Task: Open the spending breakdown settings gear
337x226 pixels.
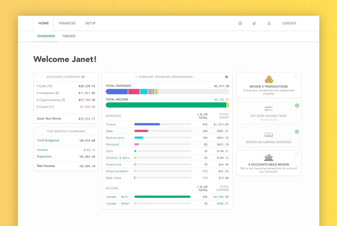Action: coord(226,77)
